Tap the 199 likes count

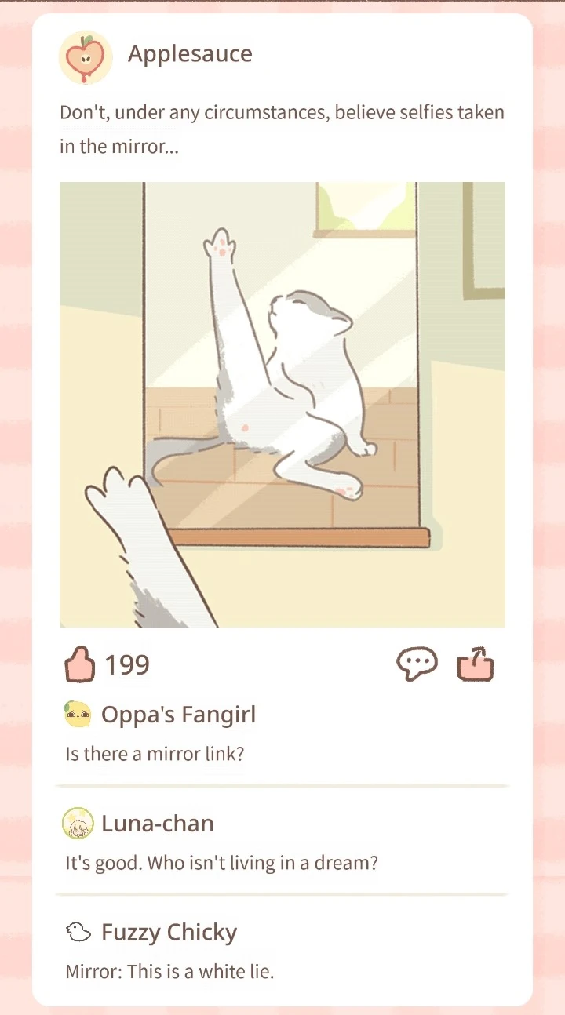[127, 665]
